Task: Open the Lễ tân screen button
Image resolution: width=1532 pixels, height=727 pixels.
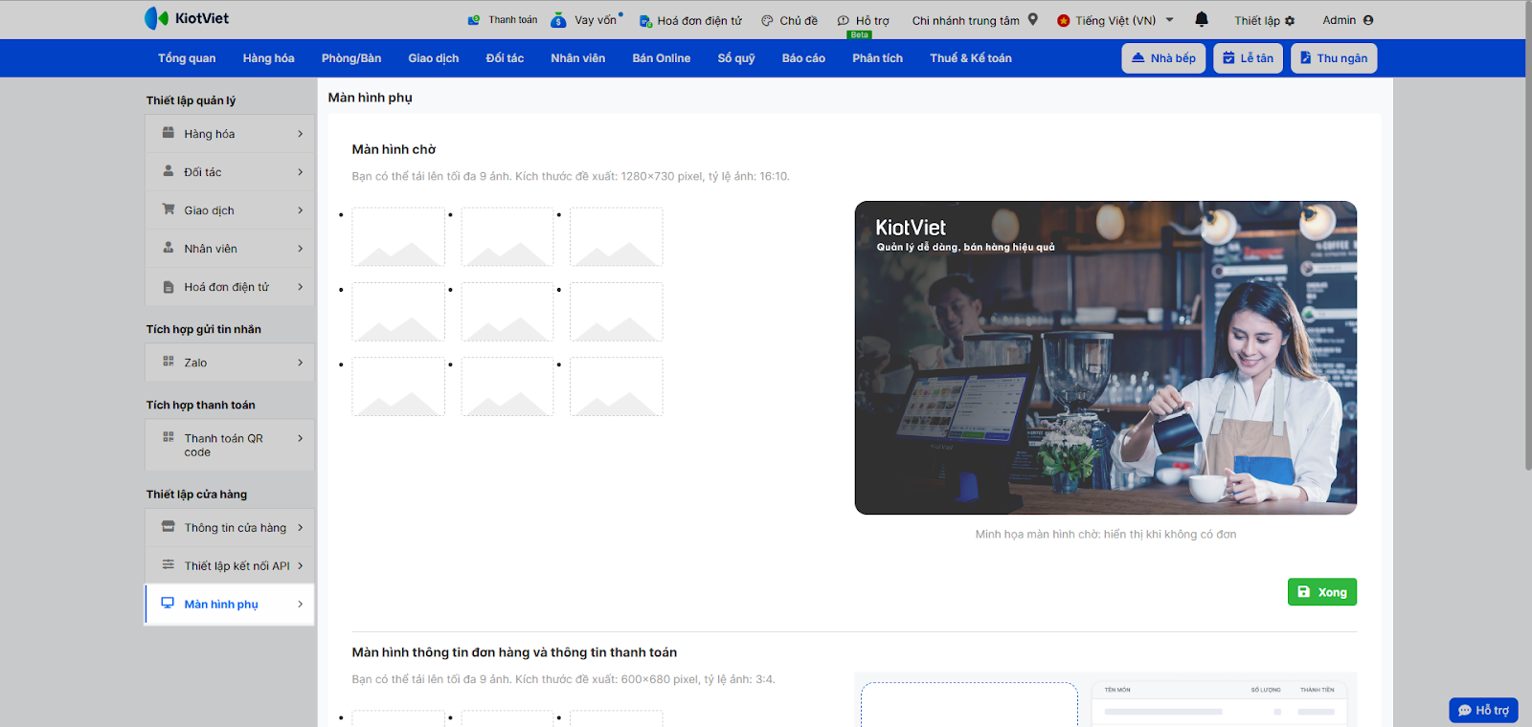Action: click(1248, 58)
